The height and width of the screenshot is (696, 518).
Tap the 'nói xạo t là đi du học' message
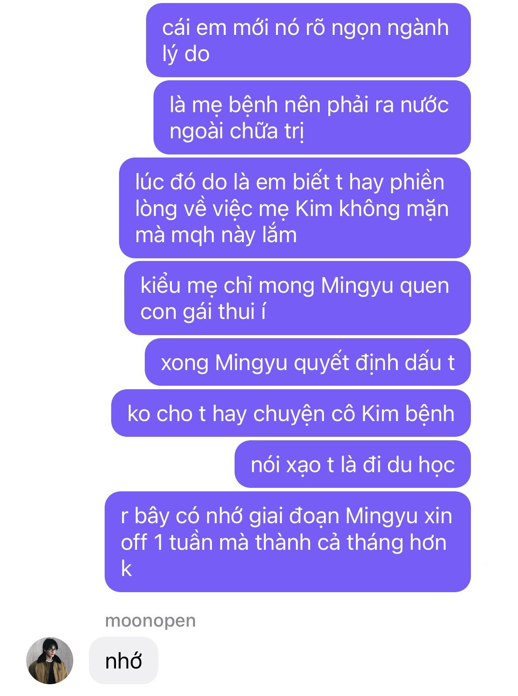(353, 464)
